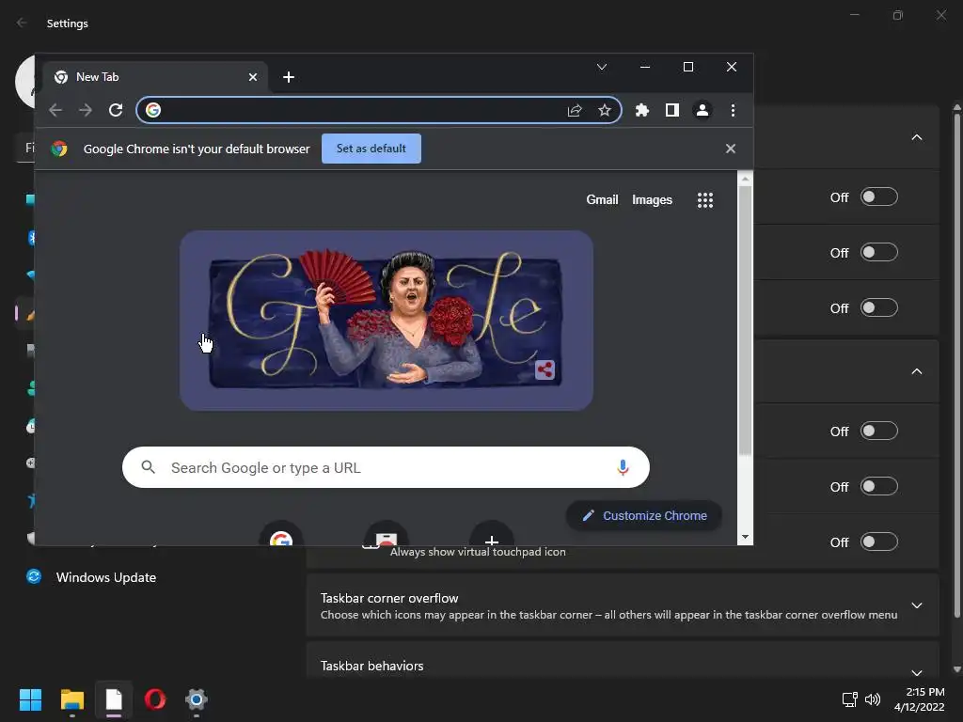Image resolution: width=963 pixels, height=722 pixels.
Task: Click Set as default button
Action: click(x=371, y=149)
